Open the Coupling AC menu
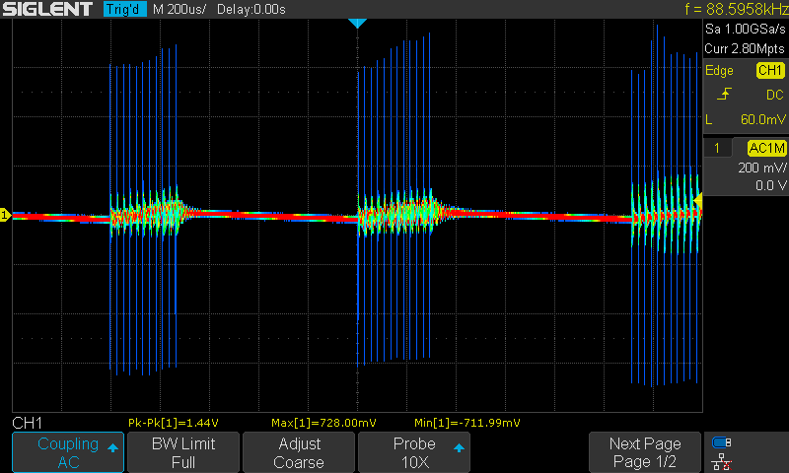 (68, 452)
